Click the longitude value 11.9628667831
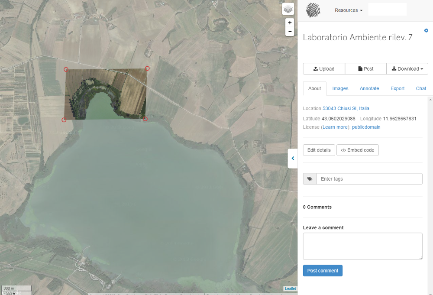This screenshot has width=433, height=295. tap(400, 119)
